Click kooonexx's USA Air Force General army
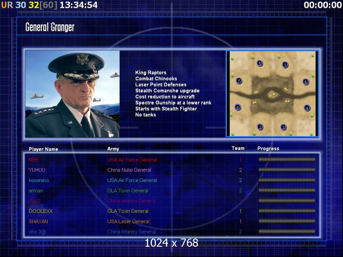343x257 pixels. (132, 180)
